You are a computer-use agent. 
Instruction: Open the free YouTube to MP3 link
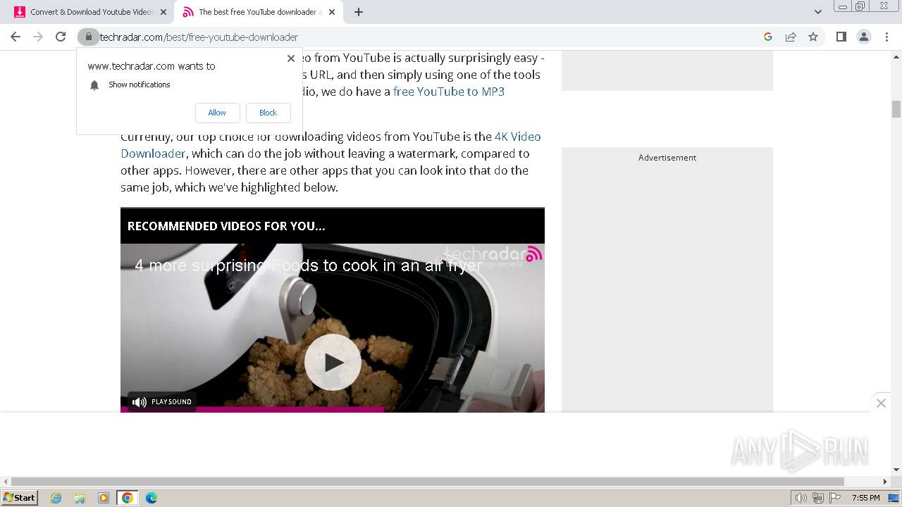tap(449, 92)
